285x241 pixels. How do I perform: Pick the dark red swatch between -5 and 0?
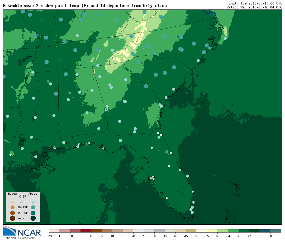tap(86, 231)
